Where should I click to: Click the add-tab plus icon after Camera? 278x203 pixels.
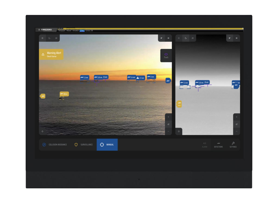click(92, 31)
